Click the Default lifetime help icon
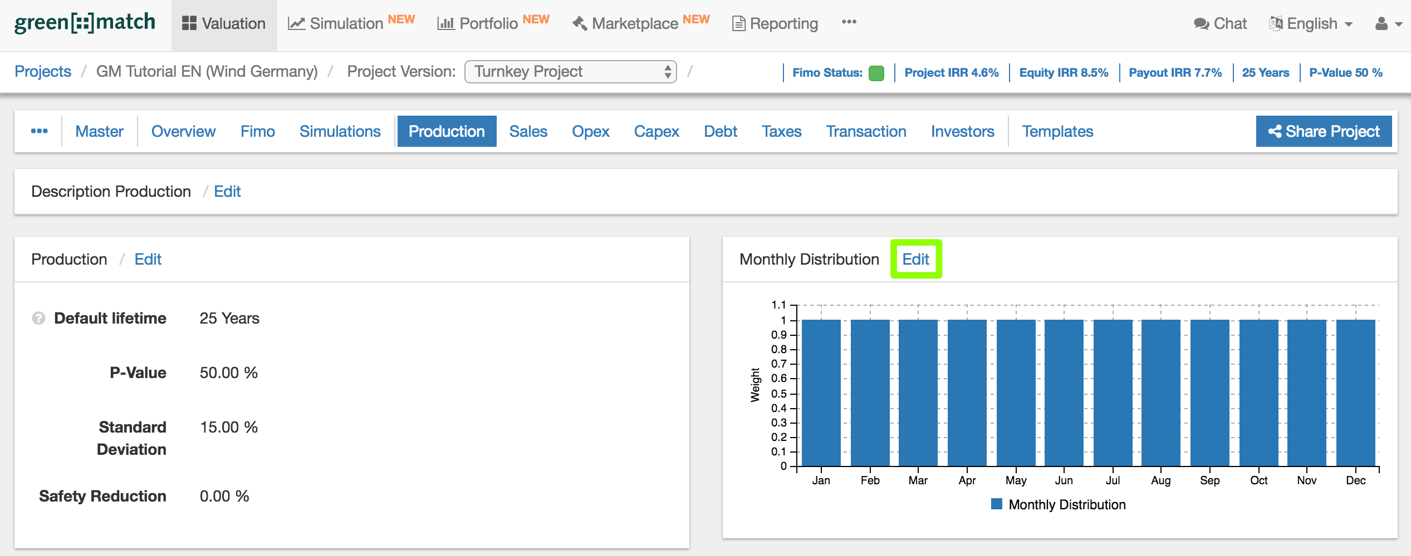 pos(38,318)
